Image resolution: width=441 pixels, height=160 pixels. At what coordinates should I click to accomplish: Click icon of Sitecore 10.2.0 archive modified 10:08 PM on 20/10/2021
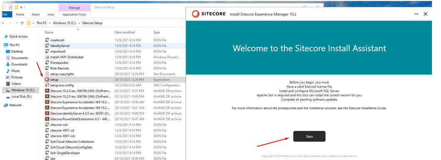(47, 96)
